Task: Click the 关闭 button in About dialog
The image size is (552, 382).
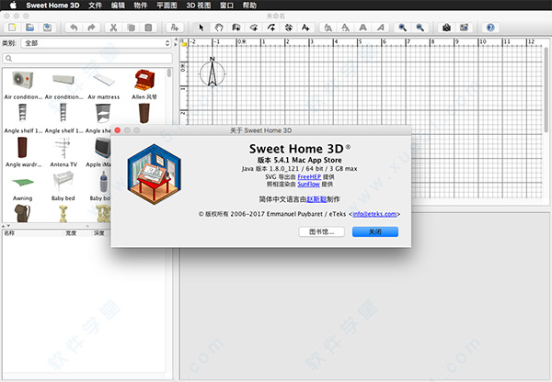Action: 375,231
